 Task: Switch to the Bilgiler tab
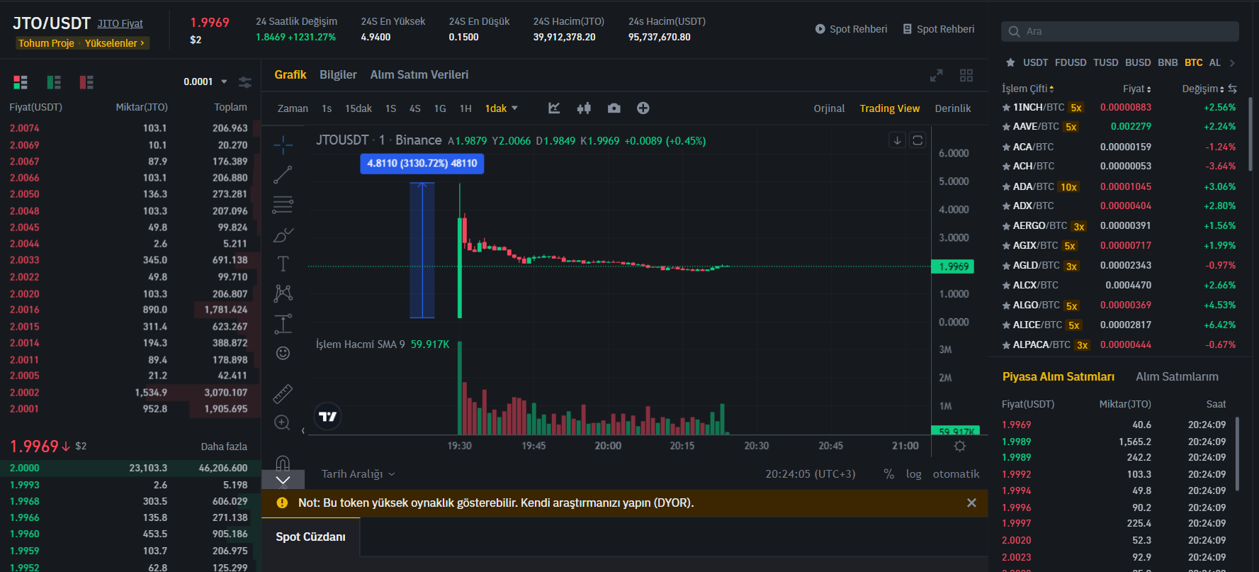338,74
